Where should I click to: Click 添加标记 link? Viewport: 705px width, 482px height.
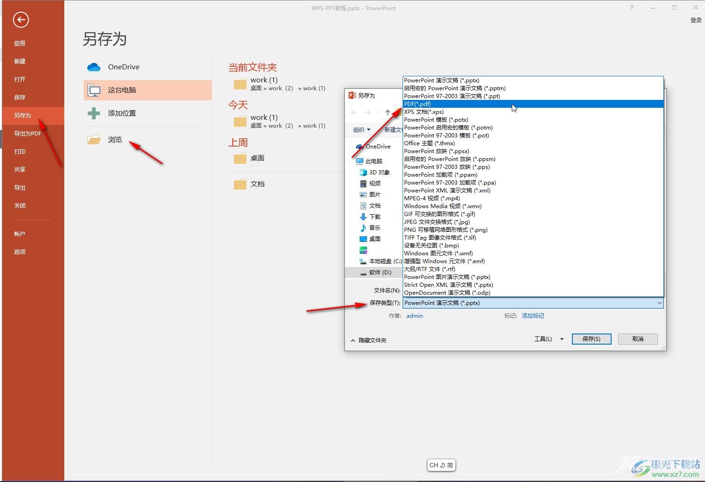point(533,316)
